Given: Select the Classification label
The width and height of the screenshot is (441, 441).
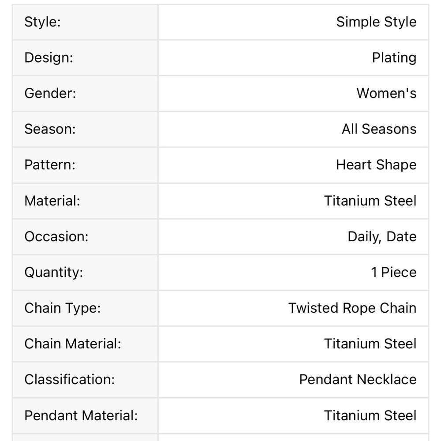Looking at the screenshot, I should (70, 379).
